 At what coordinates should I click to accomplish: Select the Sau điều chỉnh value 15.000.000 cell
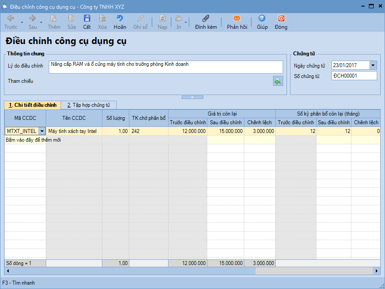point(225,131)
